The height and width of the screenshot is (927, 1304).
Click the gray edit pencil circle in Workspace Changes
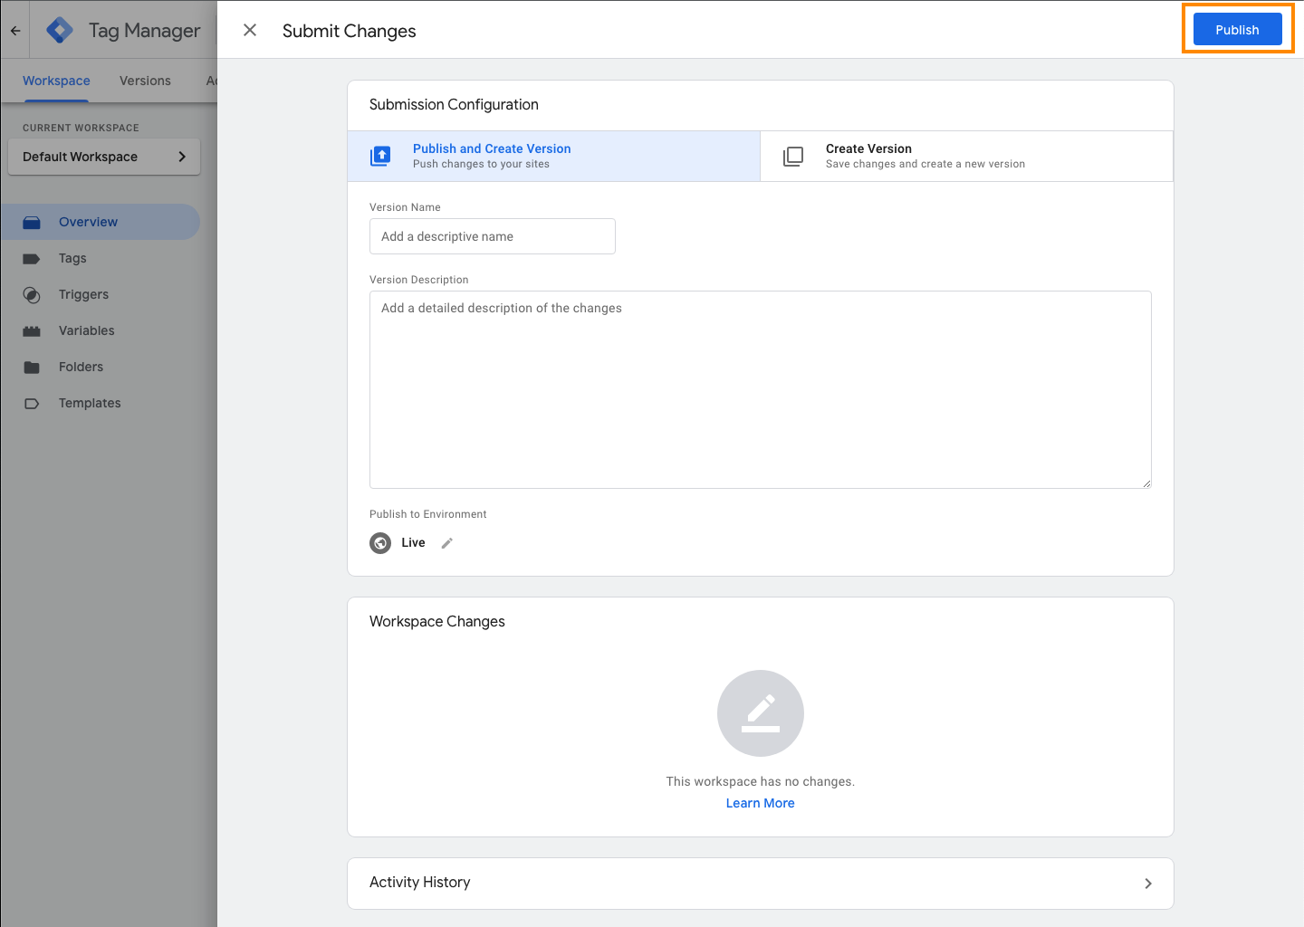click(x=761, y=713)
